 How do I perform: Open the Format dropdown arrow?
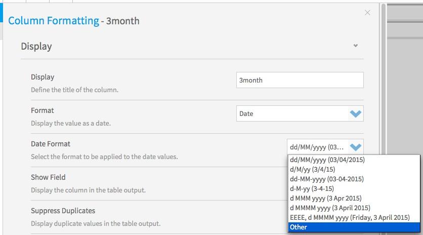[x=355, y=114]
